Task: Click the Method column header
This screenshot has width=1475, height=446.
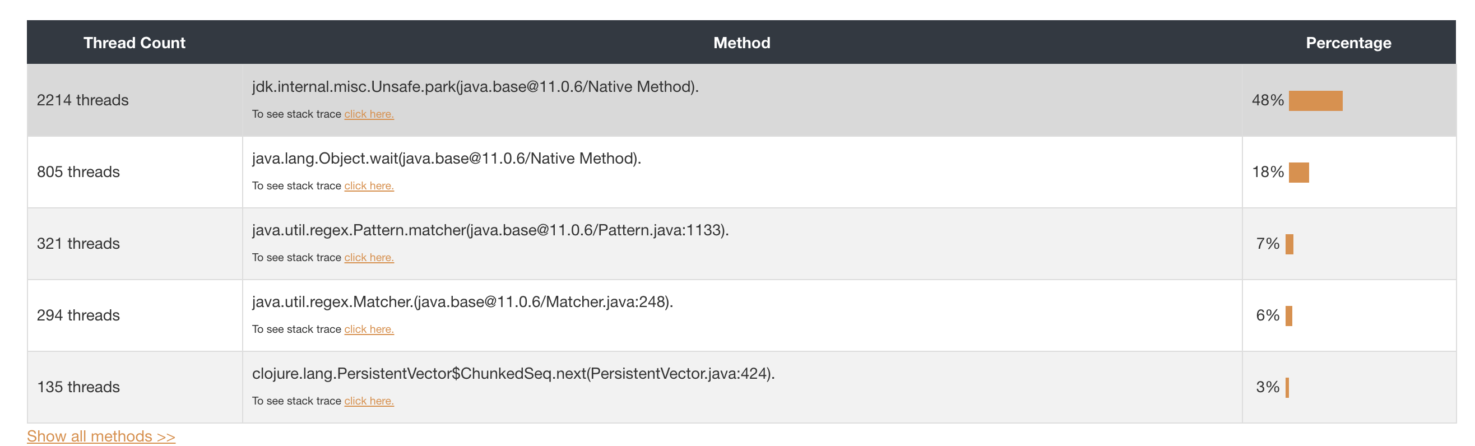Action: pos(741,43)
